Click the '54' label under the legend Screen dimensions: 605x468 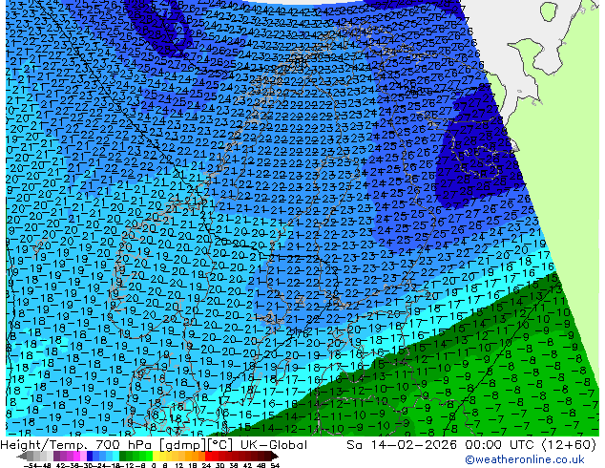coord(275,465)
